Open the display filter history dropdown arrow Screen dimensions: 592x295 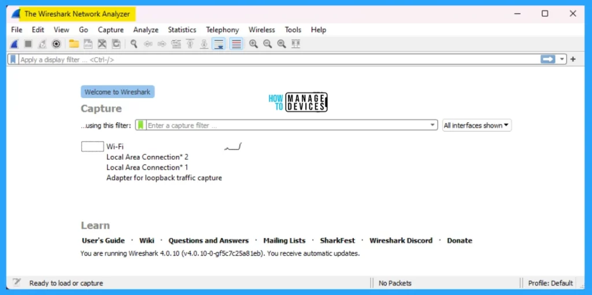pyautogui.click(x=562, y=59)
